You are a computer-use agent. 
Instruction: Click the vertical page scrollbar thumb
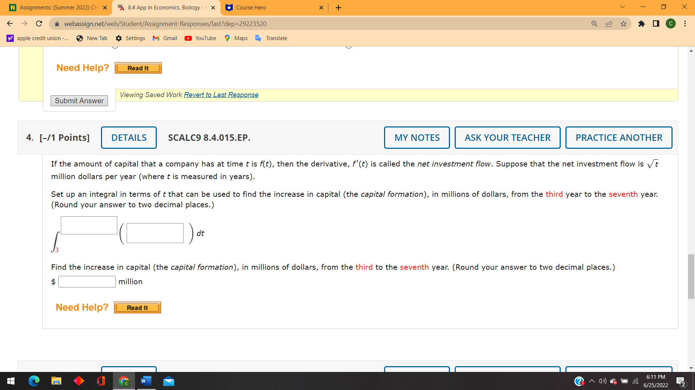pyautogui.click(x=691, y=277)
